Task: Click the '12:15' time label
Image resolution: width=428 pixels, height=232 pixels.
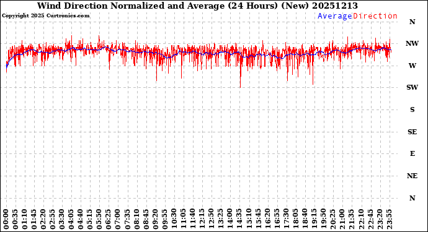Action: [x=202, y=219]
